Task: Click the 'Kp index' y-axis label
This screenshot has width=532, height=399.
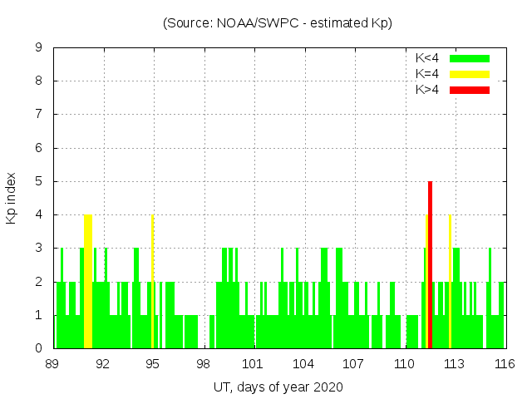Action: coord(12,198)
